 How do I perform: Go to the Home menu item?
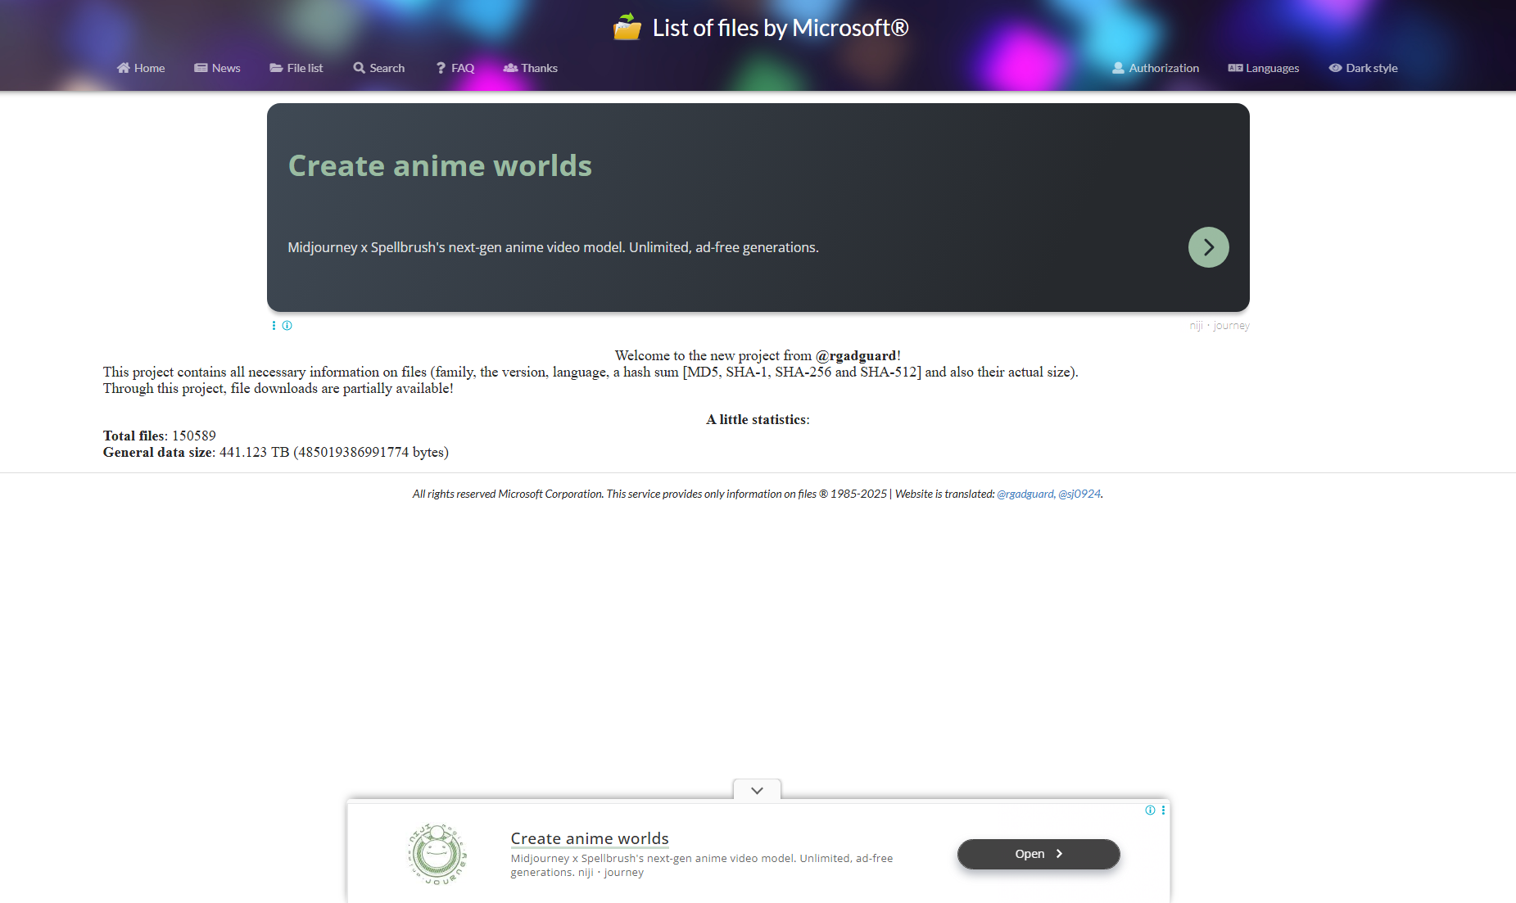[141, 68]
